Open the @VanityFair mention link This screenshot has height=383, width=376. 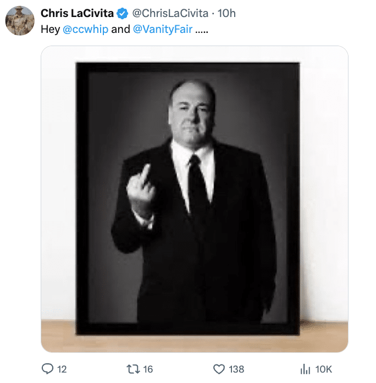[163, 29]
